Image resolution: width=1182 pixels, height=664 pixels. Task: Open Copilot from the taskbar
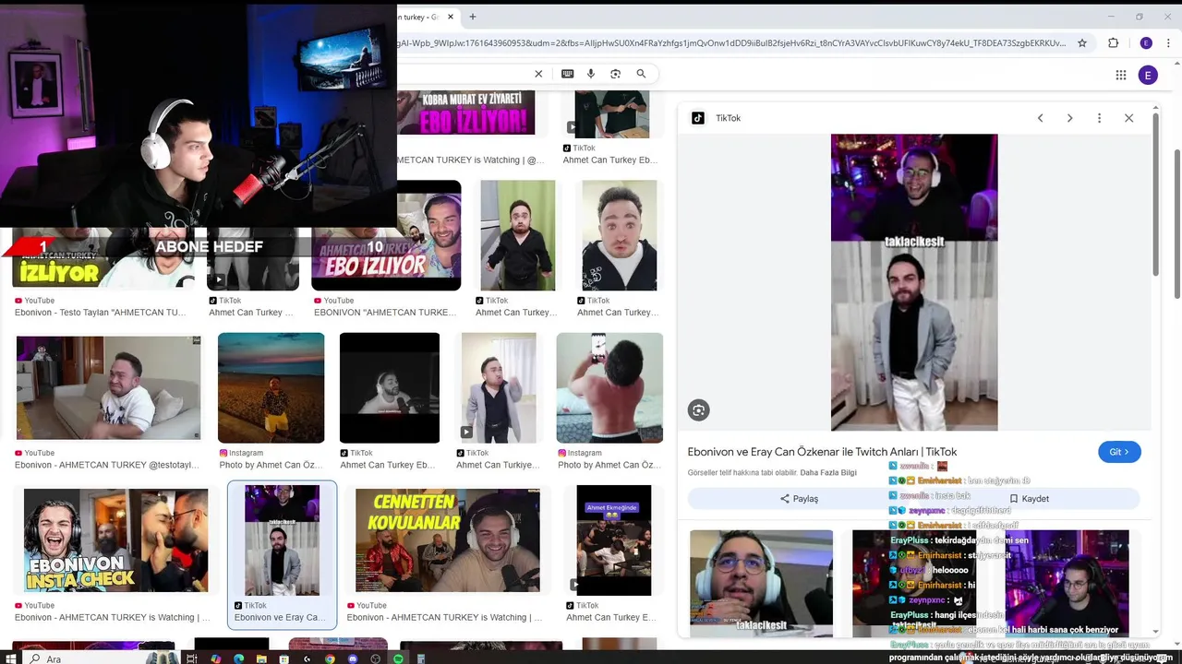(215, 658)
